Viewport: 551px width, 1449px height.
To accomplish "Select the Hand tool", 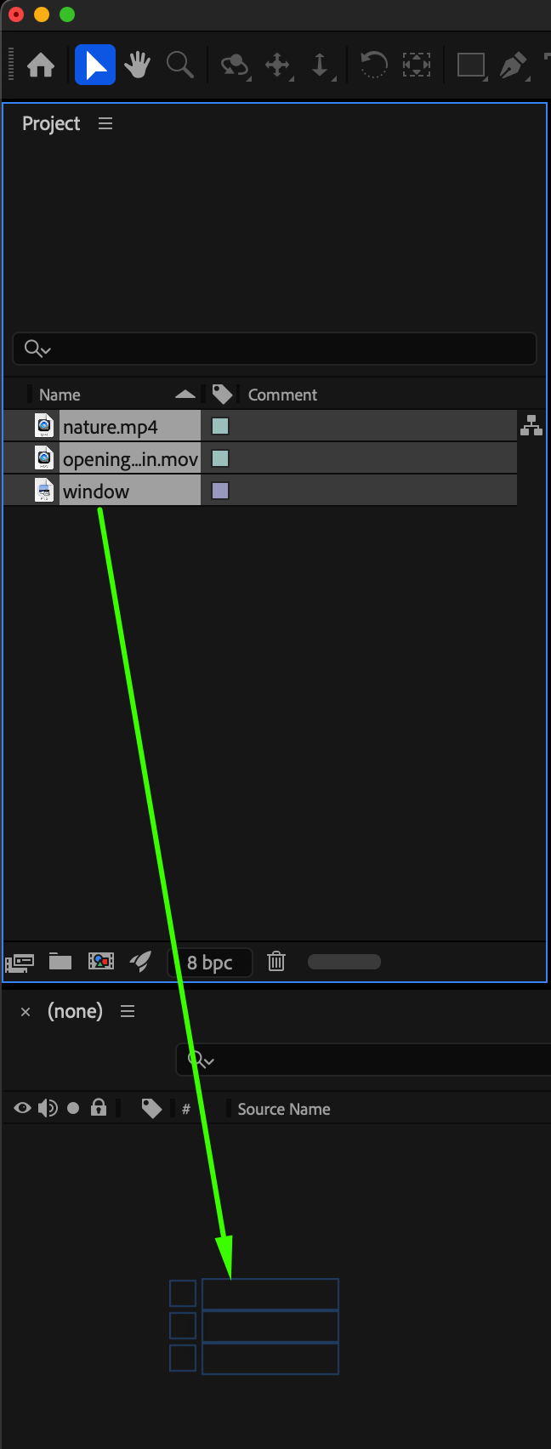I will click(x=137, y=65).
